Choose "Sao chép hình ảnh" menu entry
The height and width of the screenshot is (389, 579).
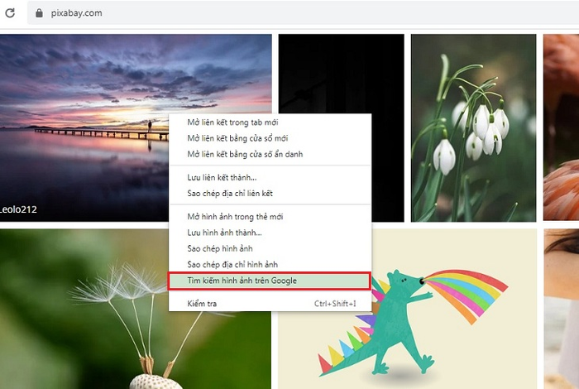coord(270,248)
